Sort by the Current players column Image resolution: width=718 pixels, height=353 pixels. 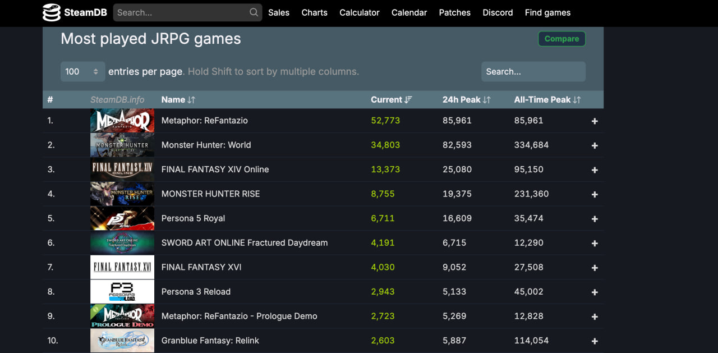tap(392, 99)
